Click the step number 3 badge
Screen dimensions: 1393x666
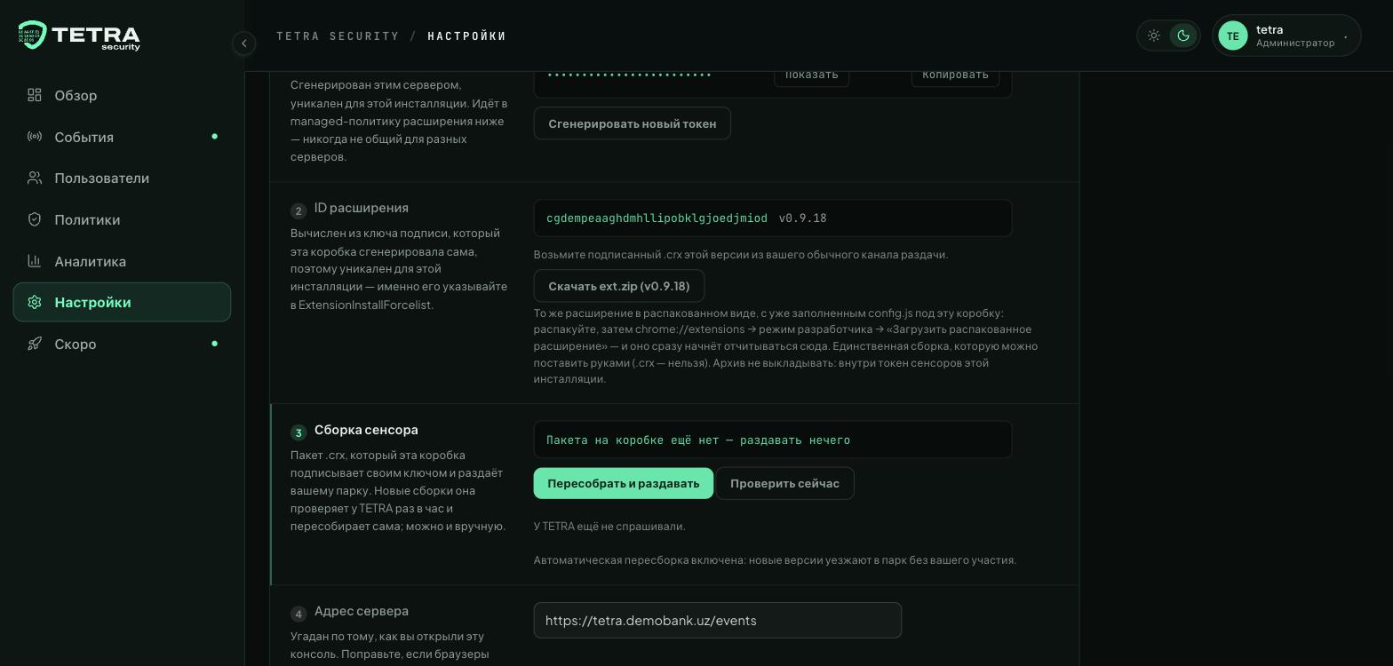(x=298, y=432)
